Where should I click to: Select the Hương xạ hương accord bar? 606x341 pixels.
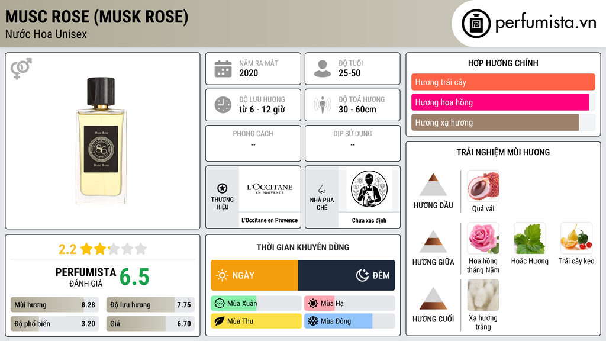(503, 122)
